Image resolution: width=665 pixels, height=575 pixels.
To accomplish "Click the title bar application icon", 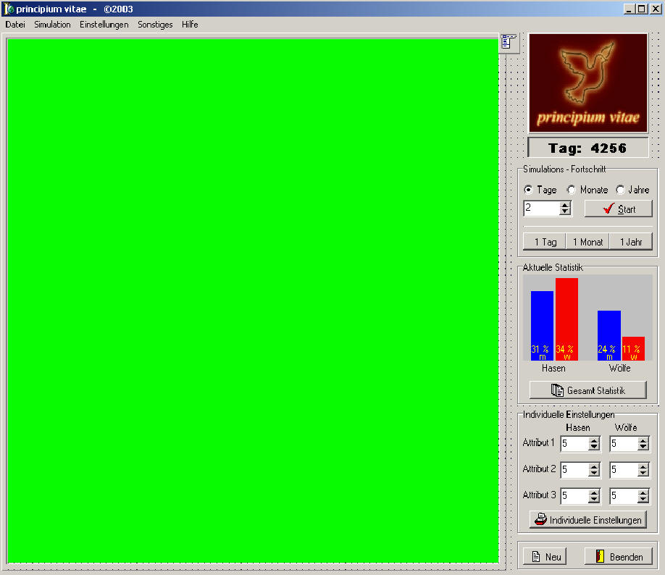I will pyautogui.click(x=9, y=9).
